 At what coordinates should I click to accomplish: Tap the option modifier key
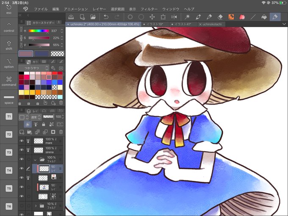[9, 63]
